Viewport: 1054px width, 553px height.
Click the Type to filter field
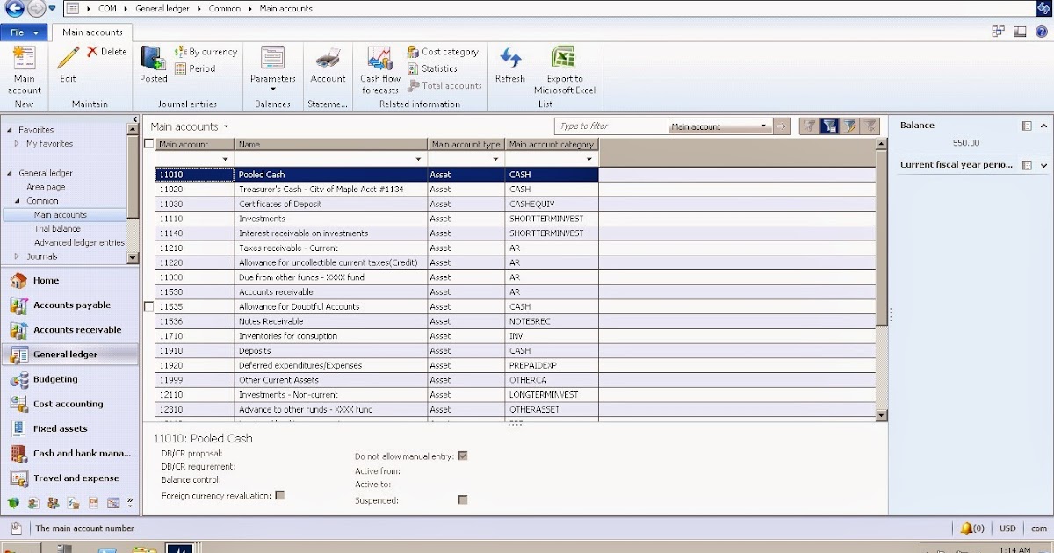(610, 126)
